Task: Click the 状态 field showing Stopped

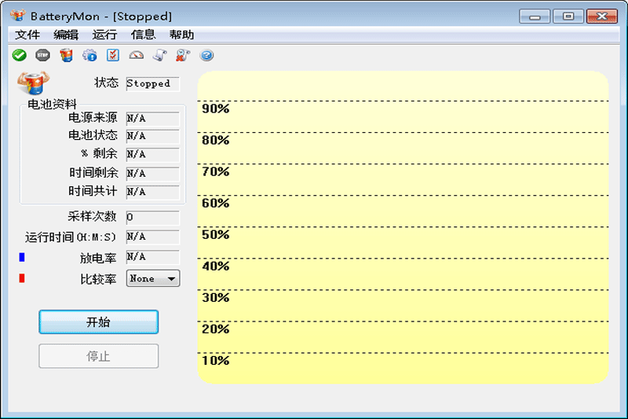Action: click(152, 84)
